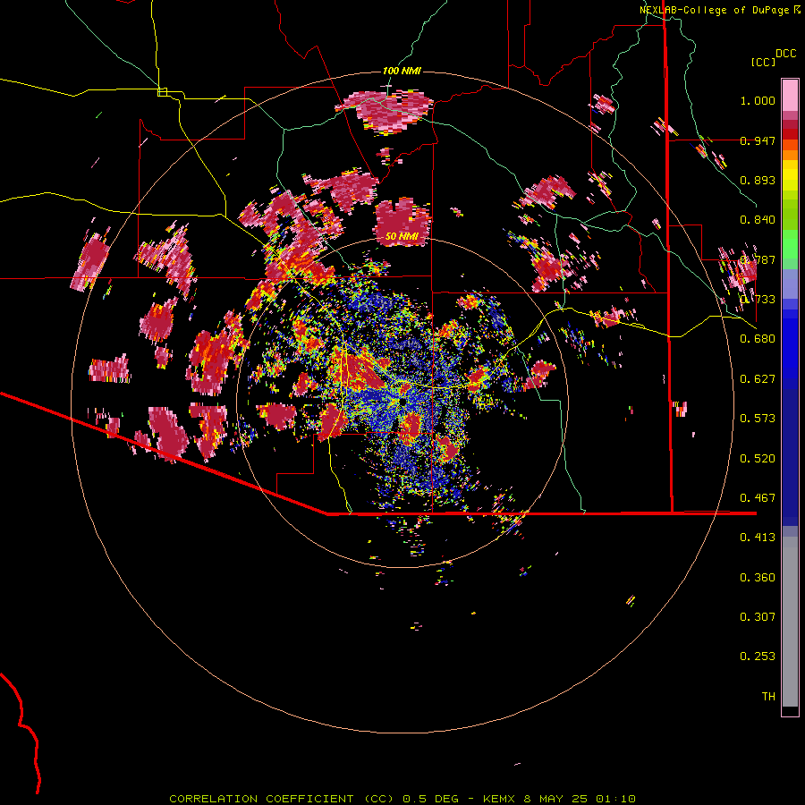Select the DCC label above the color scale
Image resolution: width=805 pixels, height=805 pixels.
[786, 54]
